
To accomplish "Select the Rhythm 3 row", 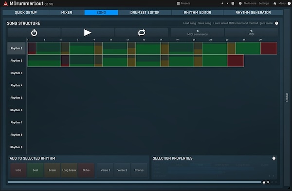I will click(17, 73).
